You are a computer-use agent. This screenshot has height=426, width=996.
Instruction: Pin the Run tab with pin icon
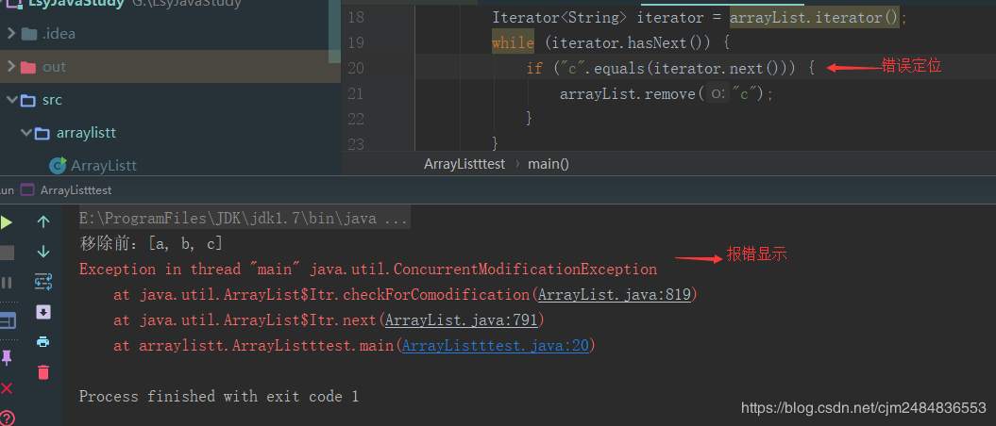click(7, 358)
